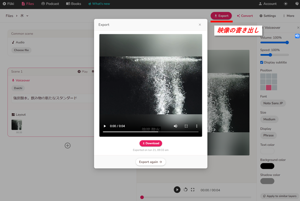Viewport: 300px width, 201px height.
Task: Expand the timeline preview to fullscreen
Action: pos(193,190)
